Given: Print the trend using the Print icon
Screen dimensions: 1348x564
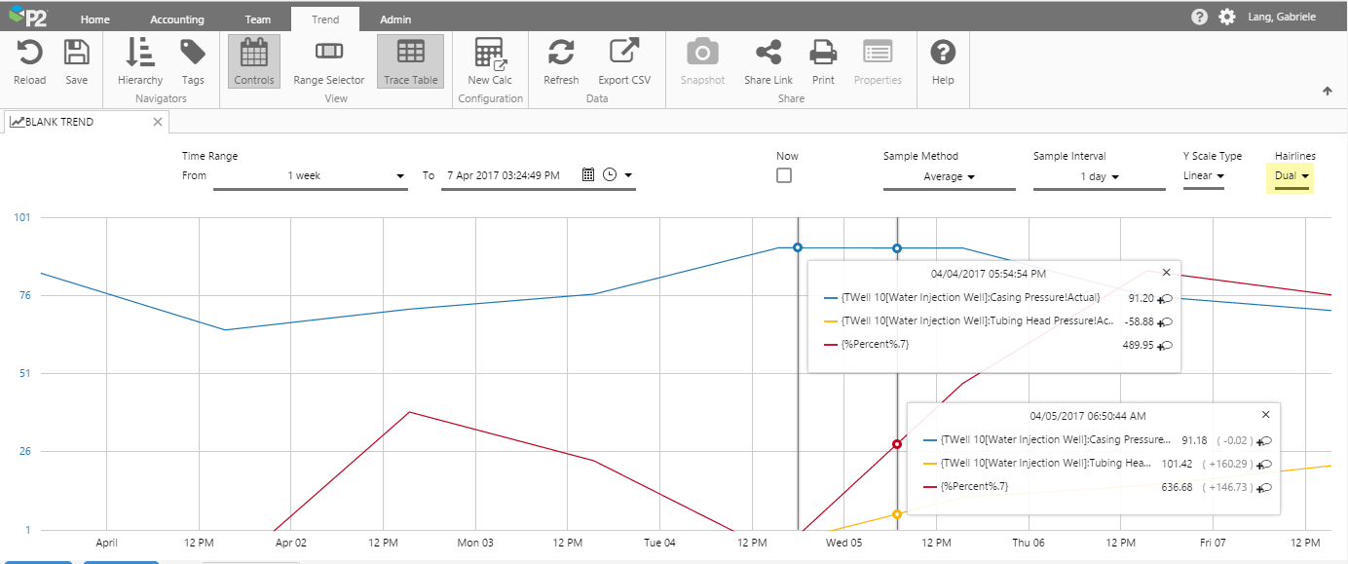Looking at the screenshot, I should 823,53.
